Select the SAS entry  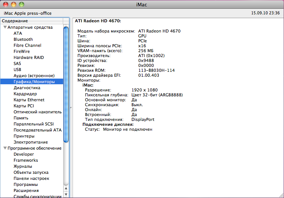[17, 63]
